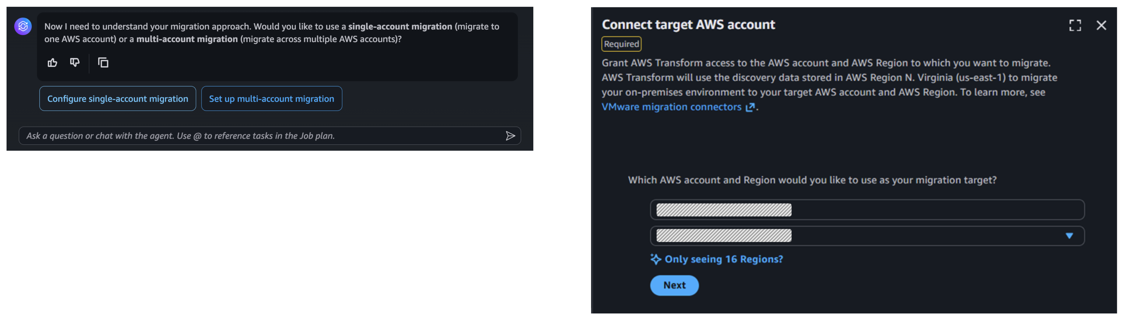This screenshot has height=322, width=1124.
Task: Click the Only seeing 16 Regions? link
Action: coord(724,259)
